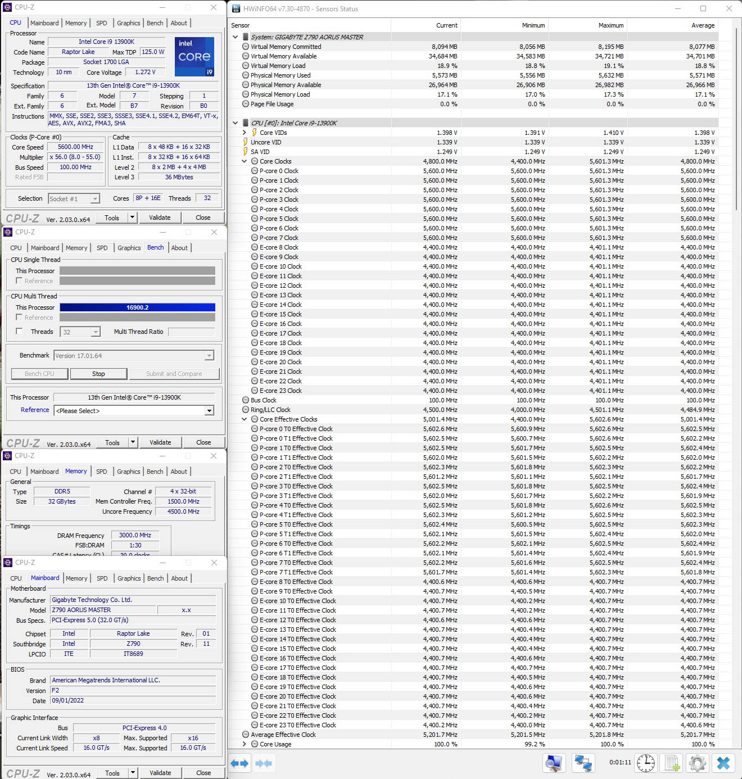Expand the Core VIDs row
742x779 pixels.
pos(245,133)
